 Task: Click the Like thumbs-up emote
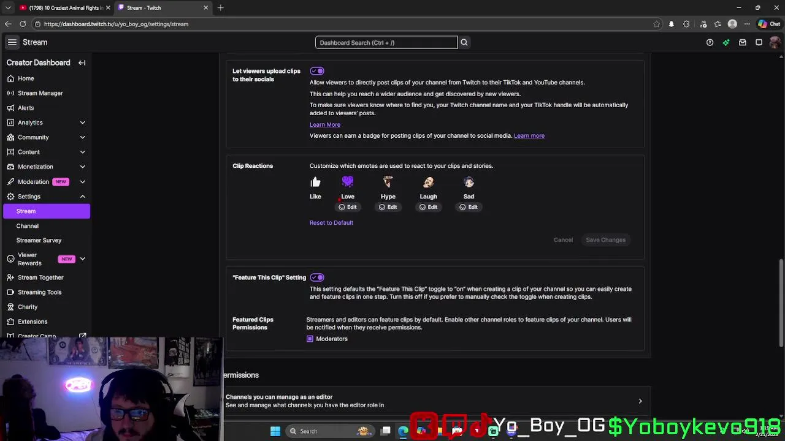coord(315,182)
